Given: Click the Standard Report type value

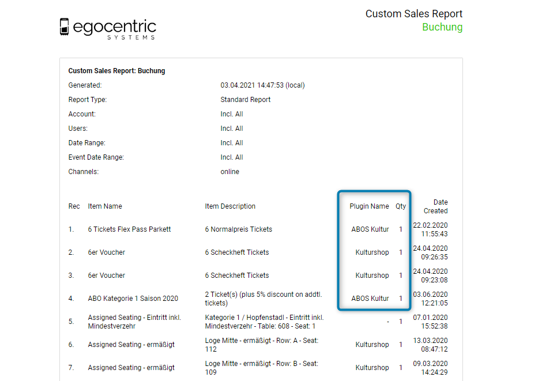Looking at the screenshot, I should click(245, 100).
